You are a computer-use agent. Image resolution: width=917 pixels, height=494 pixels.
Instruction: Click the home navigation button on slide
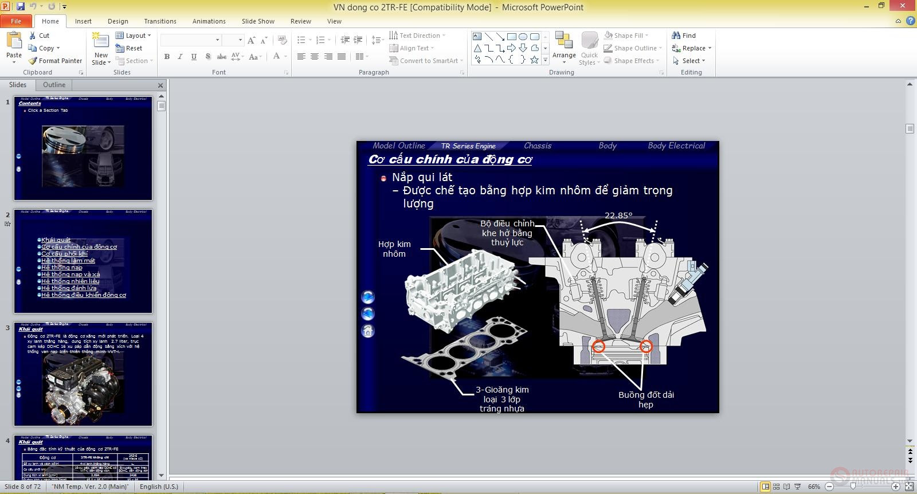coord(368,331)
